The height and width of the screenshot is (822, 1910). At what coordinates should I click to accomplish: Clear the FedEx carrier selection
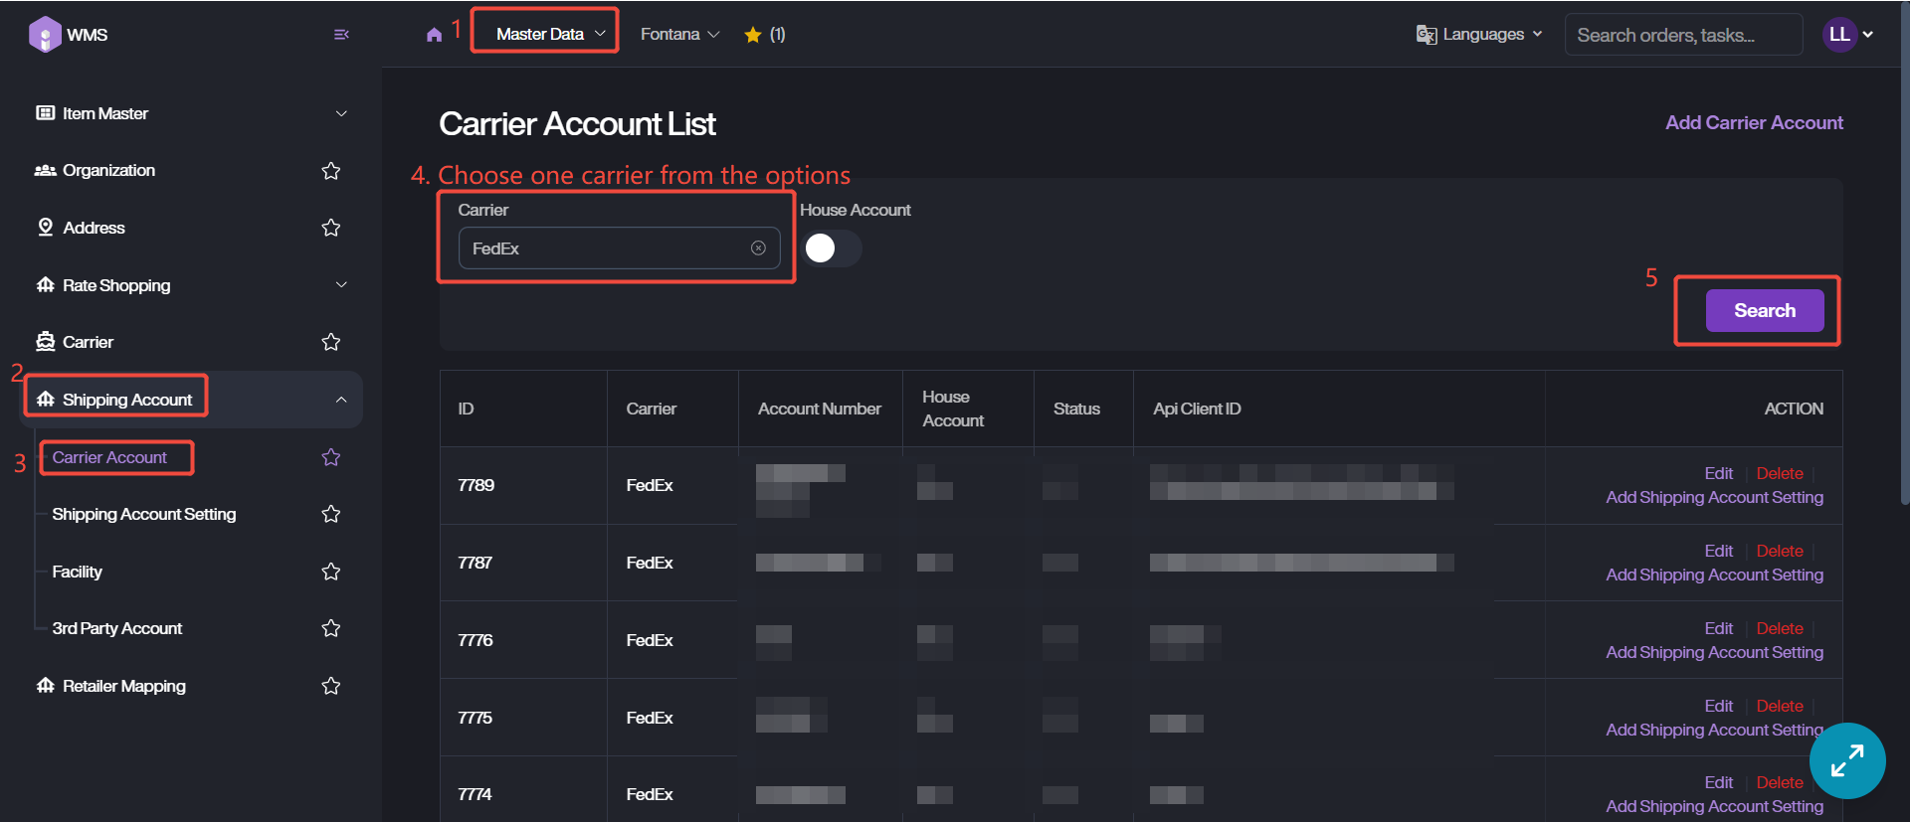click(x=758, y=248)
